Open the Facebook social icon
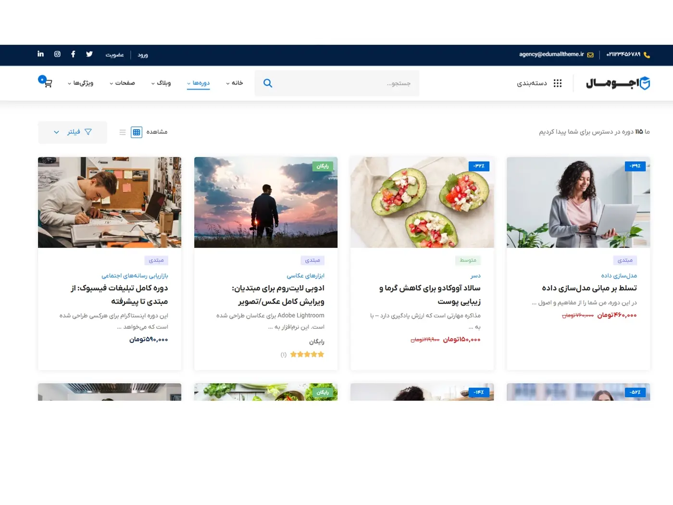This screenshot has width=673, height=505. click(x=73, y=54)
